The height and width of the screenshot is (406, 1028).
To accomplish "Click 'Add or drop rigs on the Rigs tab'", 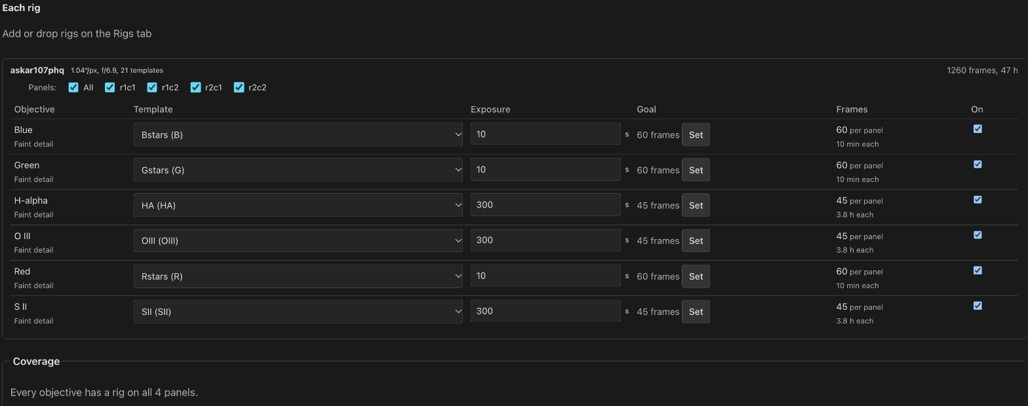I will pos(77,33).
